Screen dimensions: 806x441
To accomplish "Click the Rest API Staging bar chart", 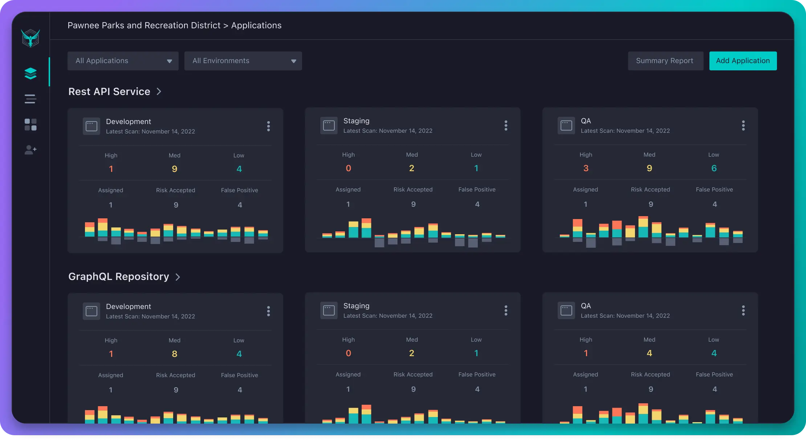I will [414, 232].
